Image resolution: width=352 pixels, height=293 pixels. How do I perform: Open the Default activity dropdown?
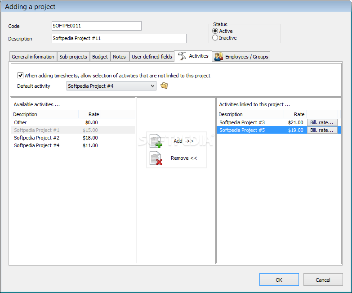click(111, 86)
